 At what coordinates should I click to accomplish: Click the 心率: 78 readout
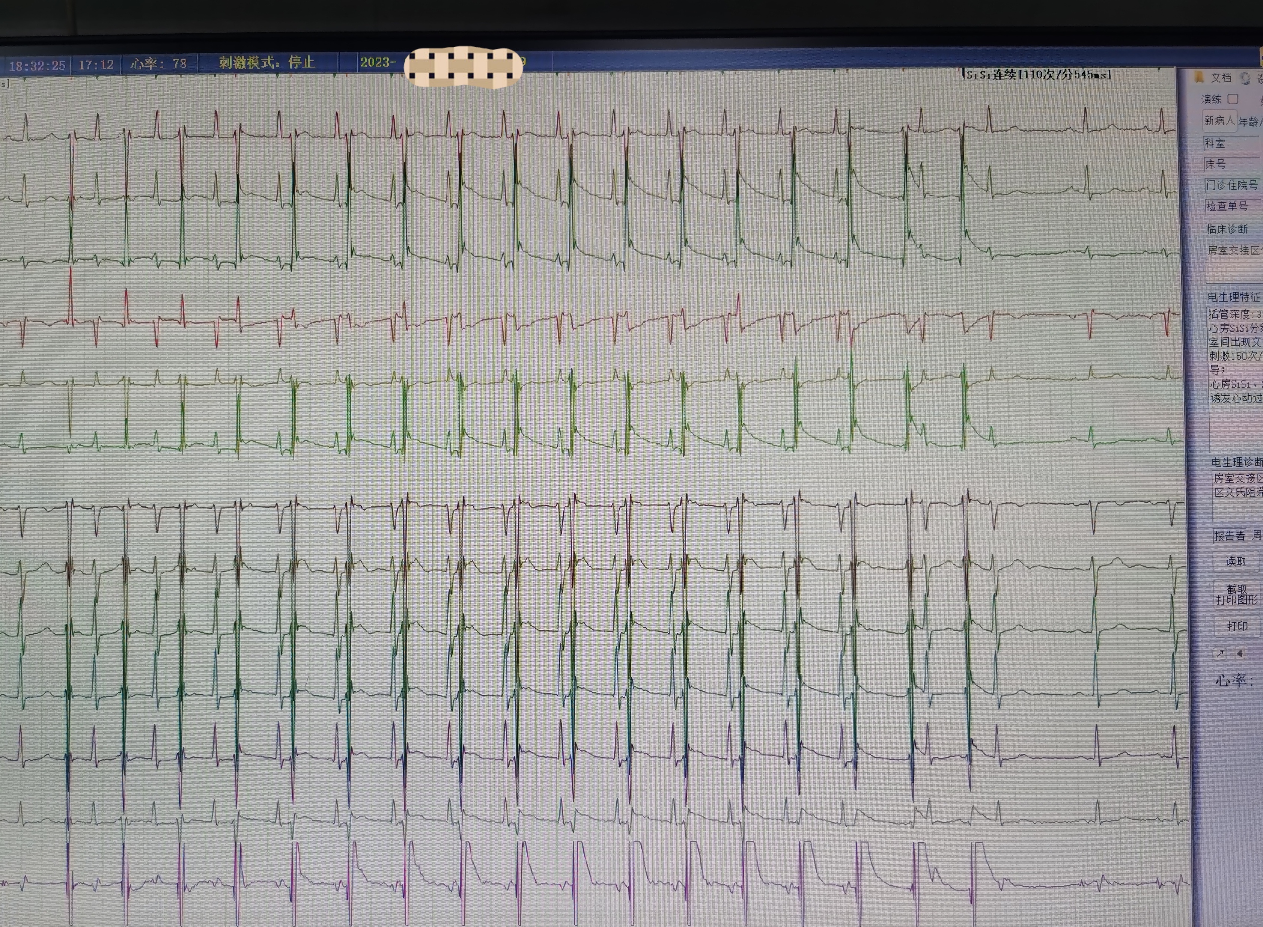[159, 64]
